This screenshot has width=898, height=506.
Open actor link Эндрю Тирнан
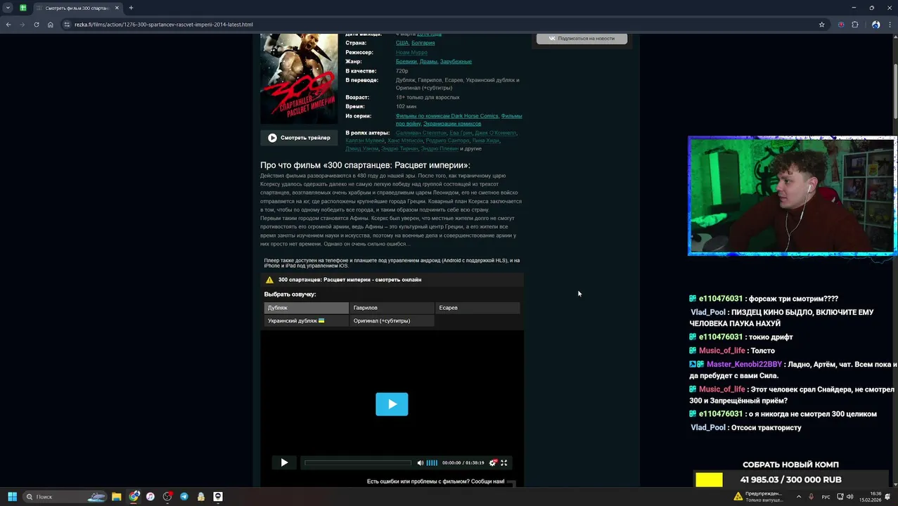[x=399, y=149]
